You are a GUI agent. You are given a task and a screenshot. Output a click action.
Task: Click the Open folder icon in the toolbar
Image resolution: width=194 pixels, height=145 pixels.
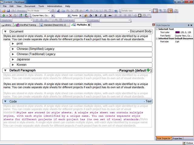pyautogui.click(x=4, y=11)
